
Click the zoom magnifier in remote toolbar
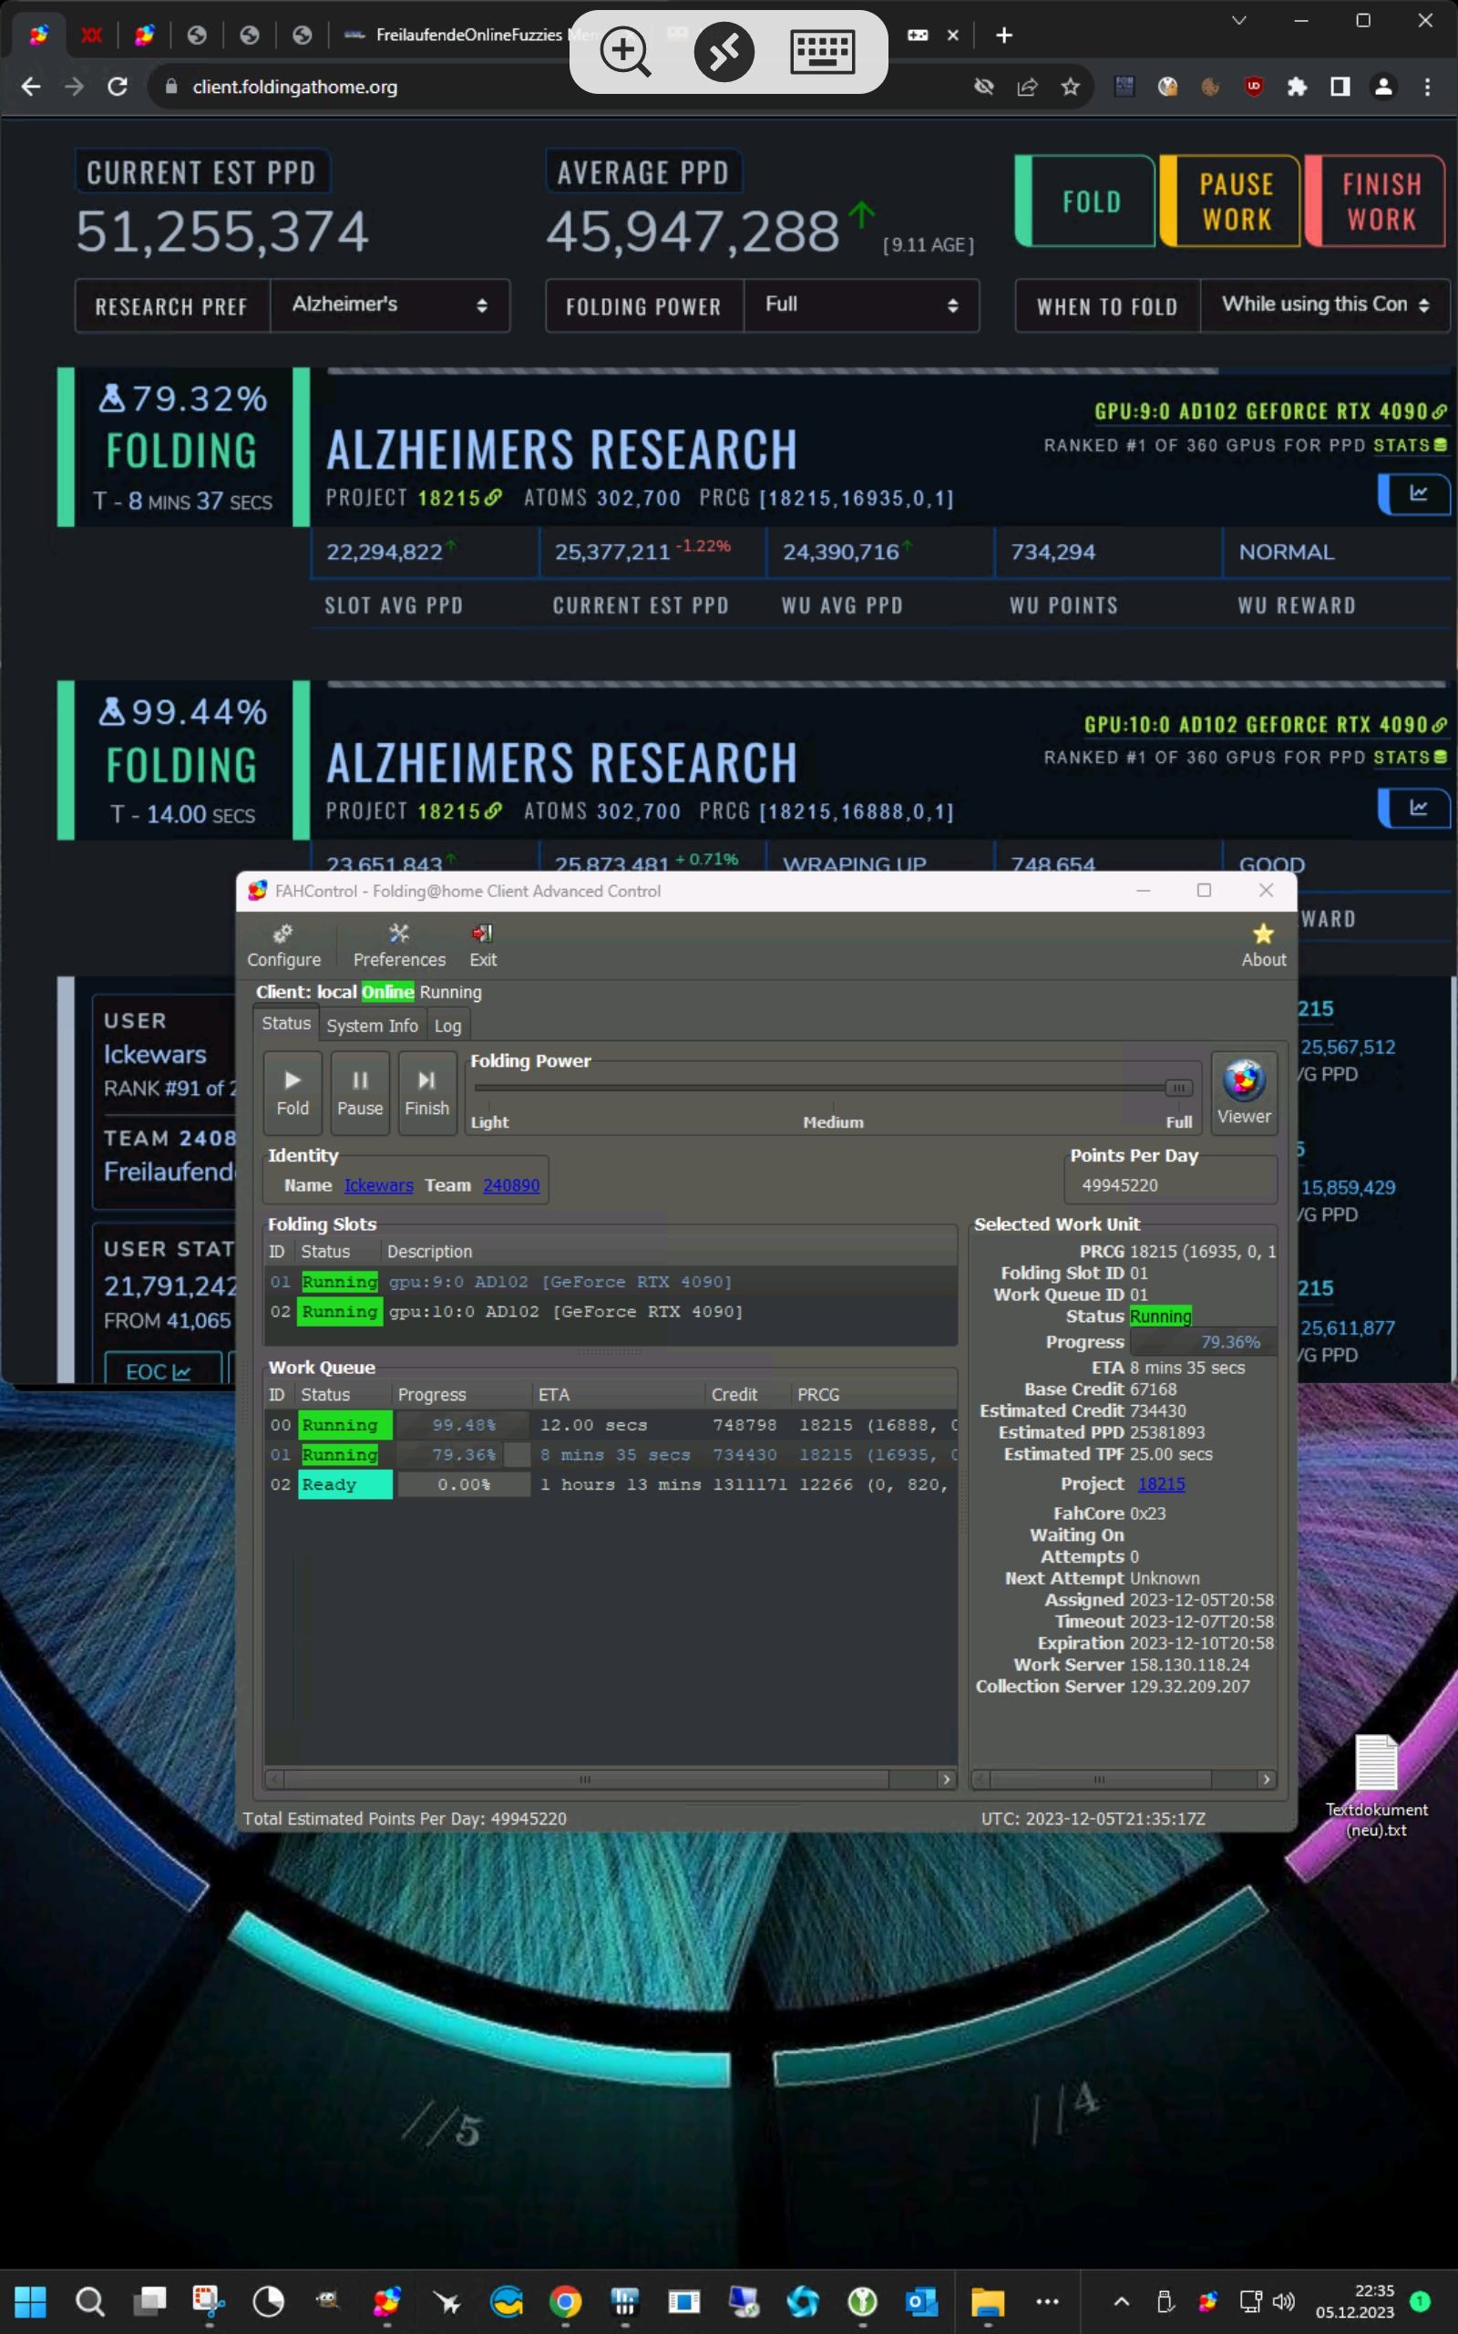[x=625, y=51]
